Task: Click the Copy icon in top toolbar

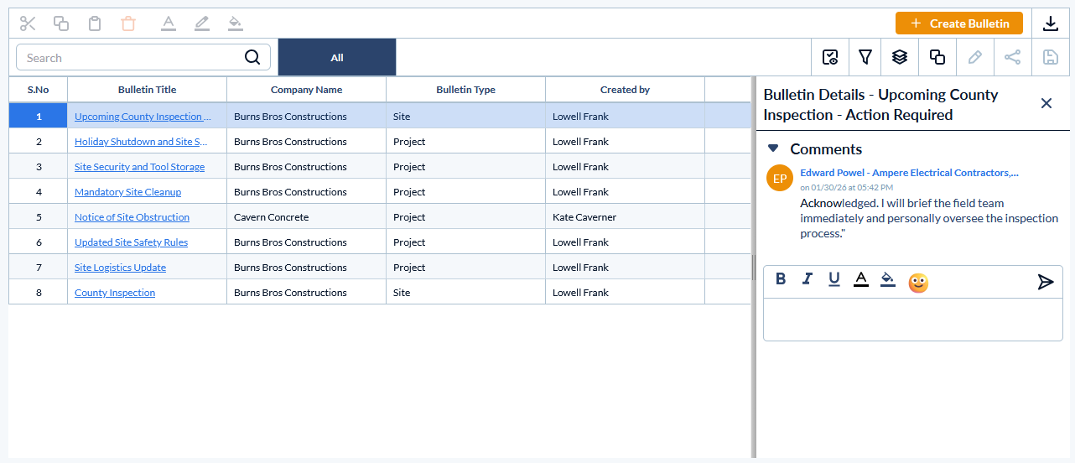Action: (x=61, y=23)
